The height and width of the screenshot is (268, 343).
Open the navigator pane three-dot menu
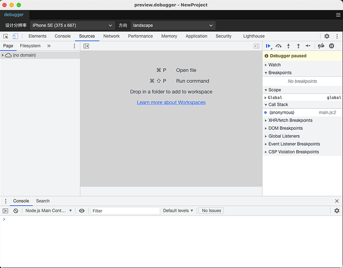74,46
